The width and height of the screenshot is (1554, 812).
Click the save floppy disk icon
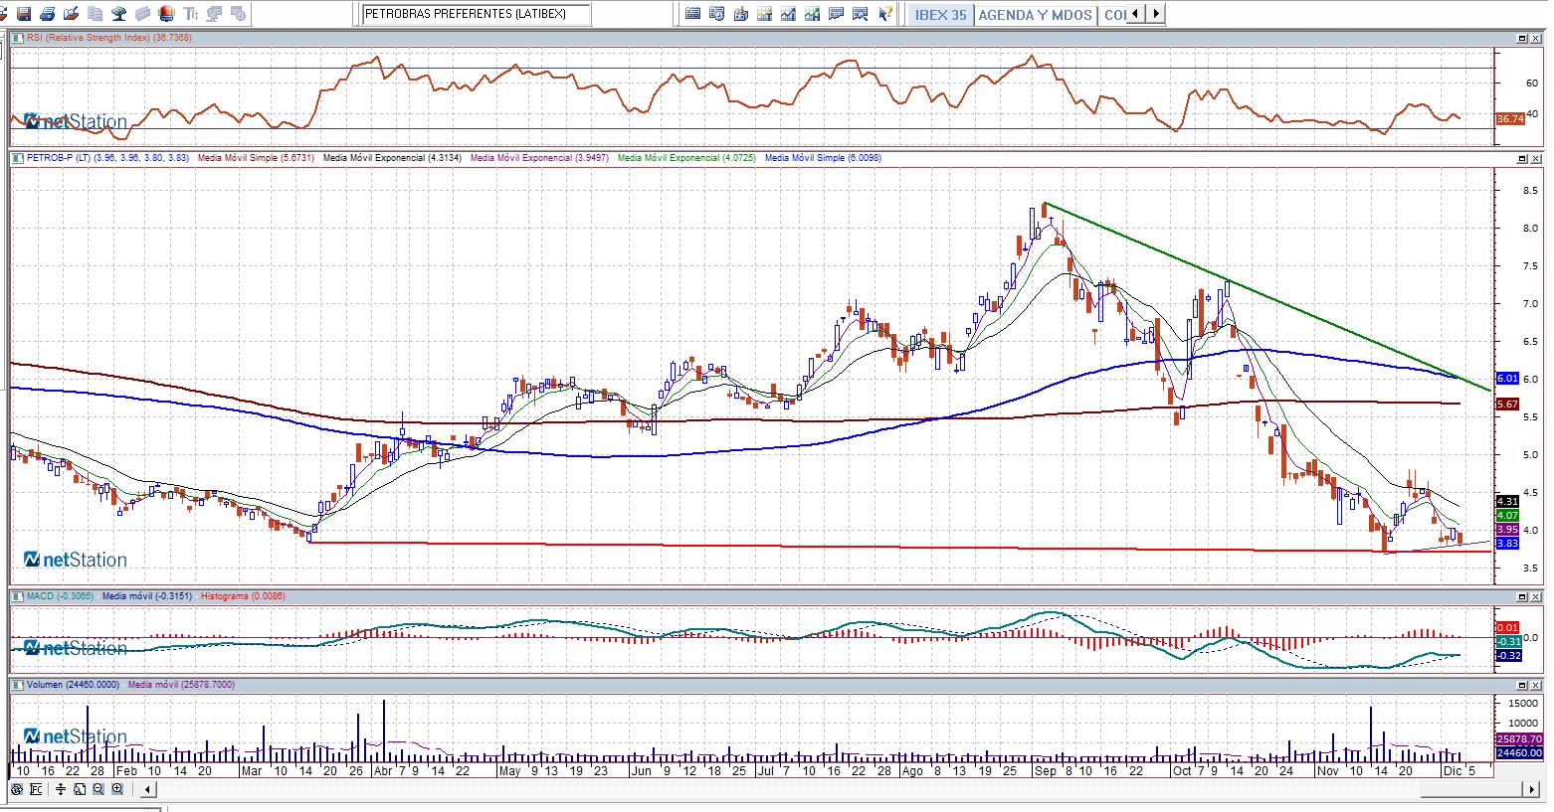[24, 14]
